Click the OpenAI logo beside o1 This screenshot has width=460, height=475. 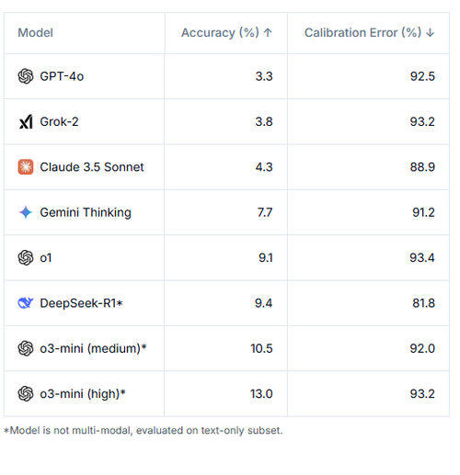(26, 257)
